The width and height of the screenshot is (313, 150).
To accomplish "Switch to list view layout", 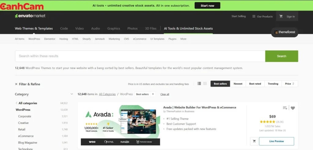I will coord(199,84).
